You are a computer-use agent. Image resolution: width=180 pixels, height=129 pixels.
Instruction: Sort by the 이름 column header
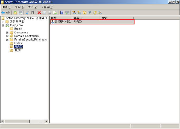tap(61, 18)
